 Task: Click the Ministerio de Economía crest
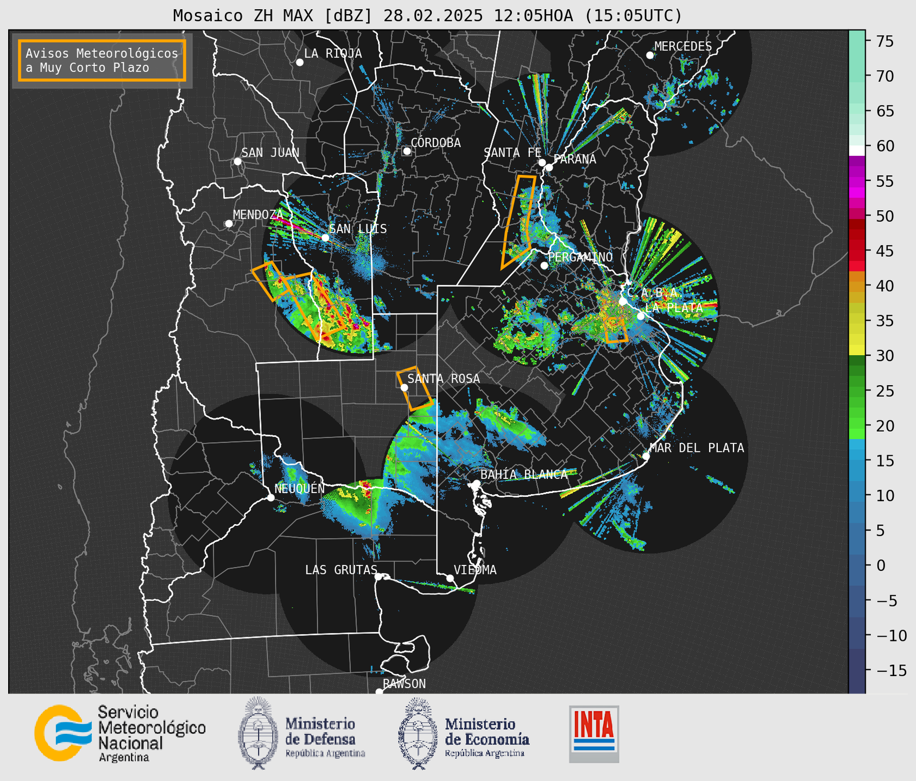418,733
